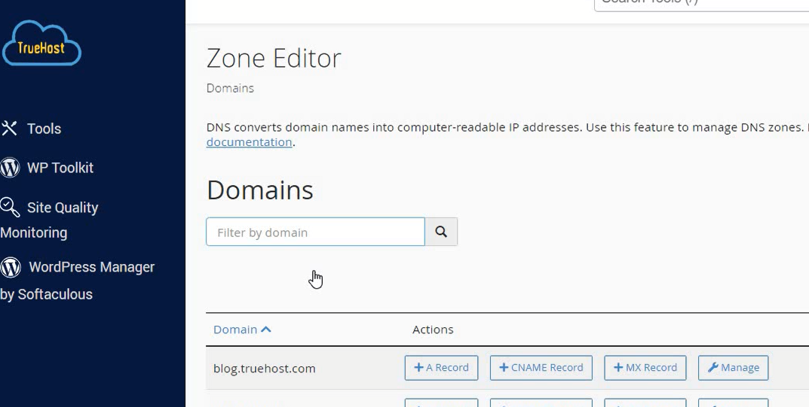Add an MX Record for blog.truehost.com
Image resolution: width=809 pixels, height=407 pixels.
point(645,368)
